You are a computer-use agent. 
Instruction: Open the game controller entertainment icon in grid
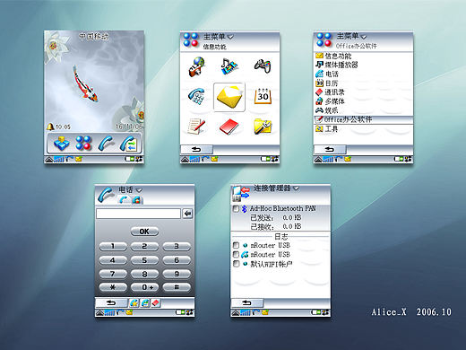[x=263, y=66]
